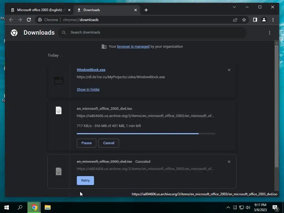Click the 'Canceled' status label
Viewport: 284px width, 213px height.
(x=143, y=162)
